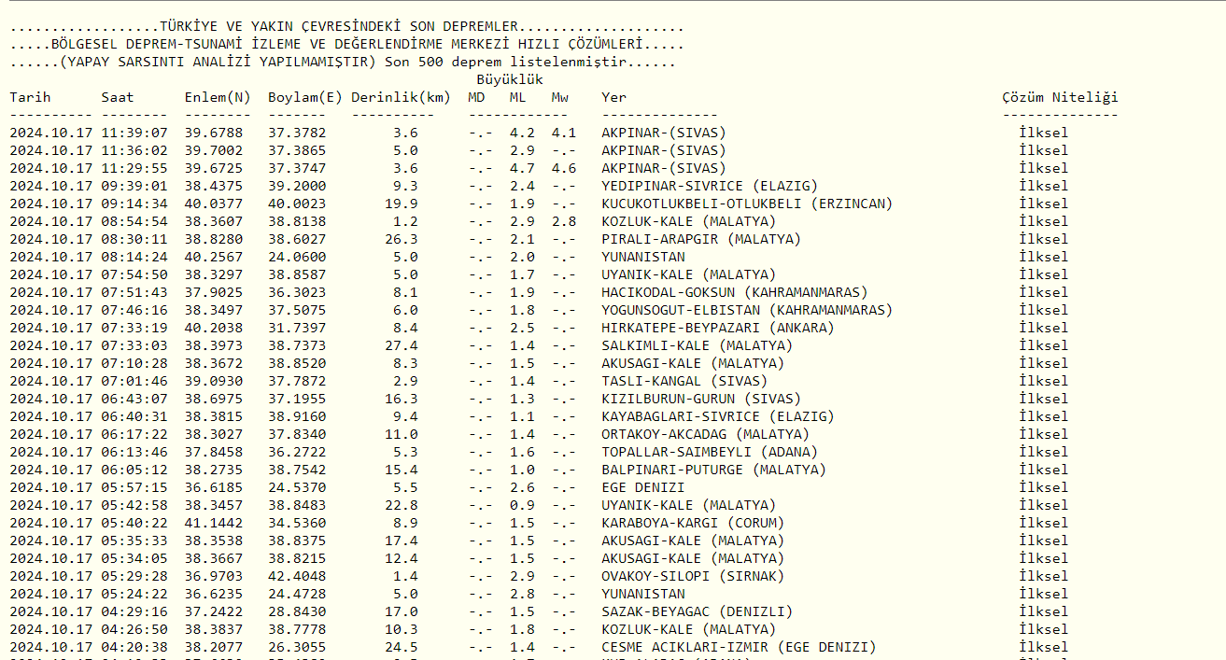Click the 'Enlem(N)' column header
Viewport: 1226px width, 660px height.
click(x=218, y=97)
